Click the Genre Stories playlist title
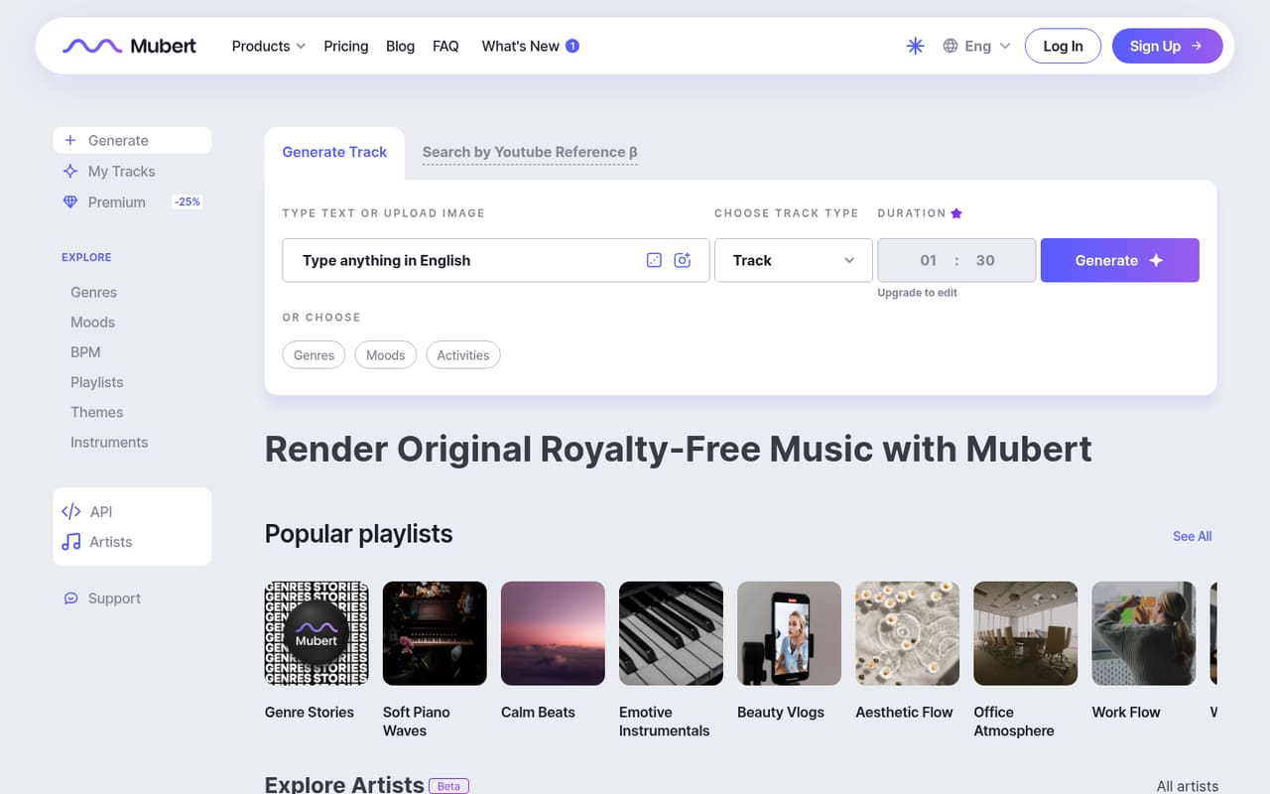This screenshot has height=794, width=1270. pos(310,713)
